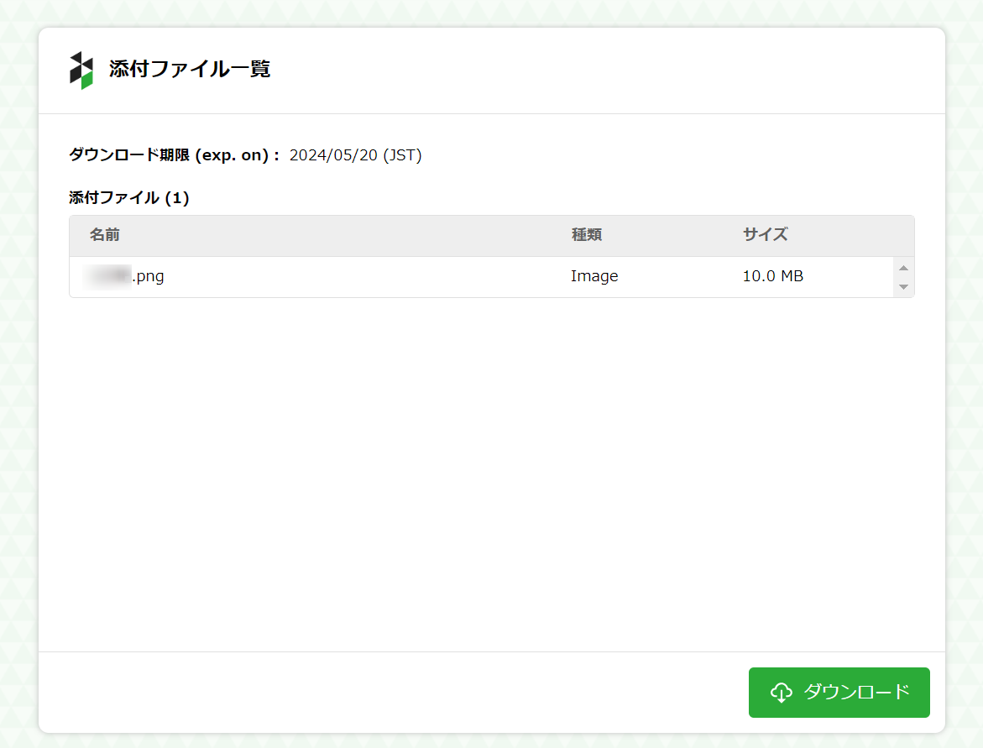Click the 添付ファイル一覧 page title
The image size is (983, 748).
click(190, 70)
